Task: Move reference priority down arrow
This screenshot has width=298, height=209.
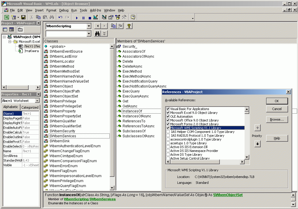Action: click(x=257, y=144)
